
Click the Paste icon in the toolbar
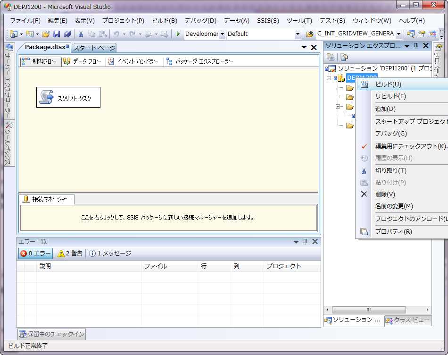click(x=103, y=34)
